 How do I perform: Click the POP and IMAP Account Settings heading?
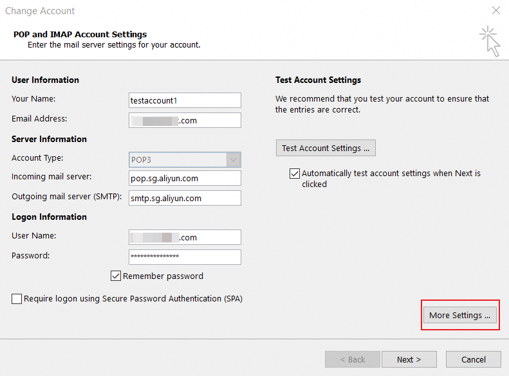coord(80,35)
